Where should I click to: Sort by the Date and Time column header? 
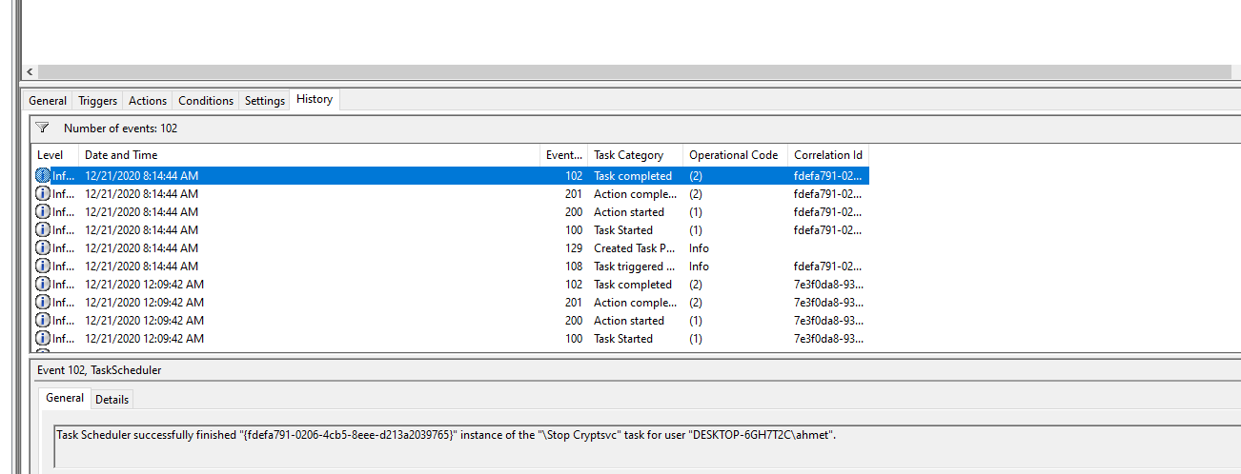pos(310,155)
